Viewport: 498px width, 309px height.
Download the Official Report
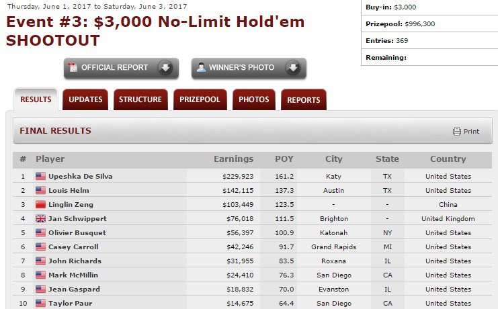pyautogui.click(x=114, y=68)
